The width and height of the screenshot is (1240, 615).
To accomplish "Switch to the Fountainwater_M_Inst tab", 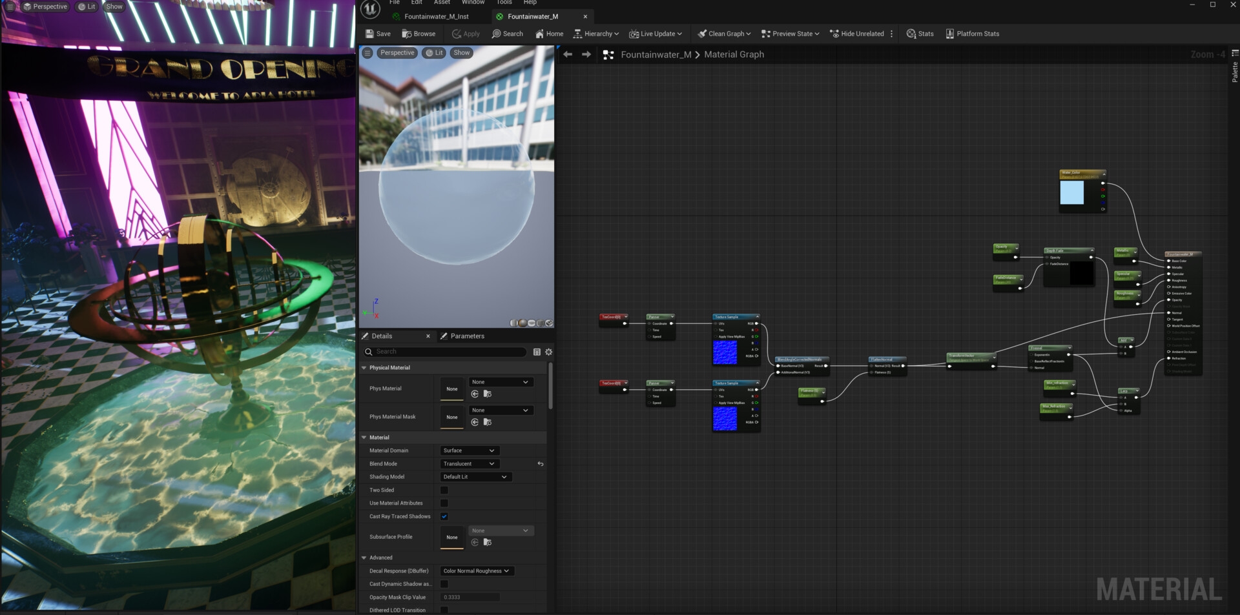I will tap(436, 17).
